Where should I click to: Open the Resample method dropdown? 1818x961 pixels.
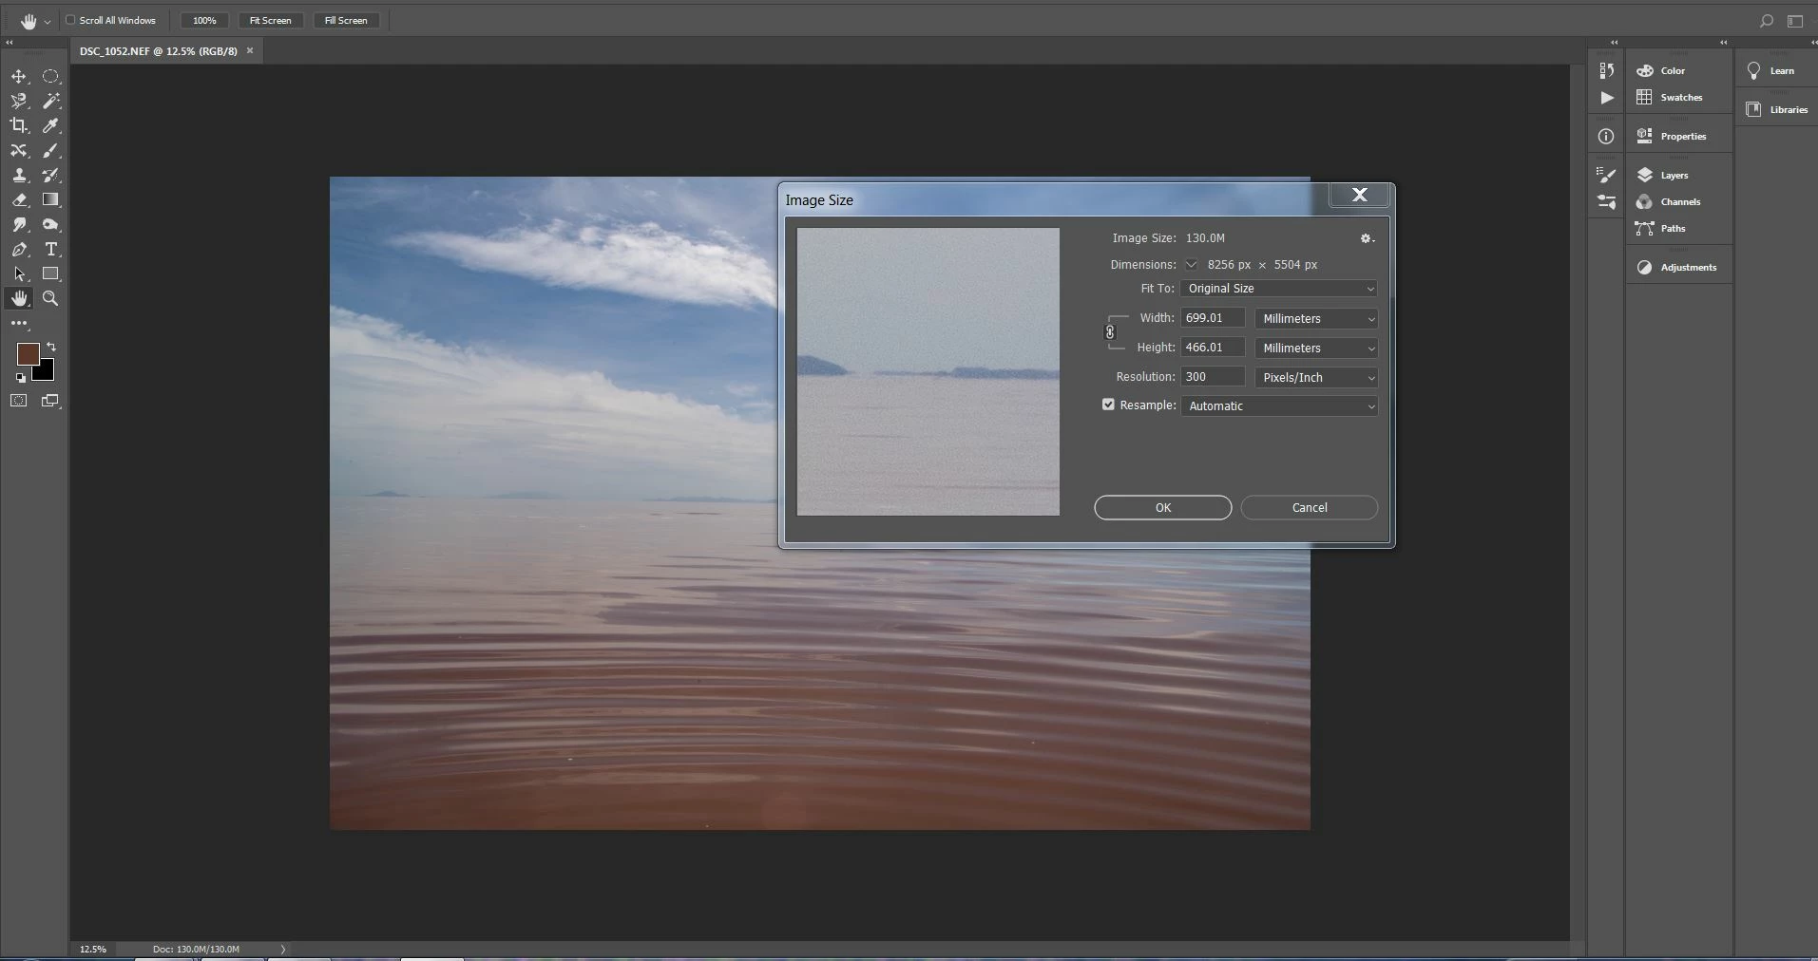pyautogui.click(x=1279, y=406)
